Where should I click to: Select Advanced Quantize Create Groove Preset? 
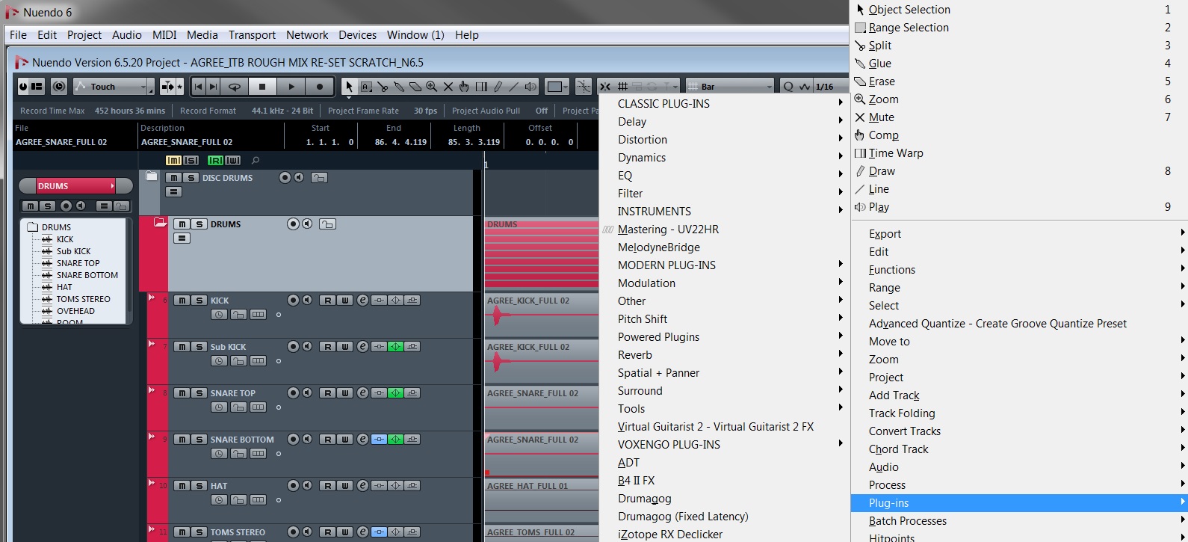[1019, 324]
